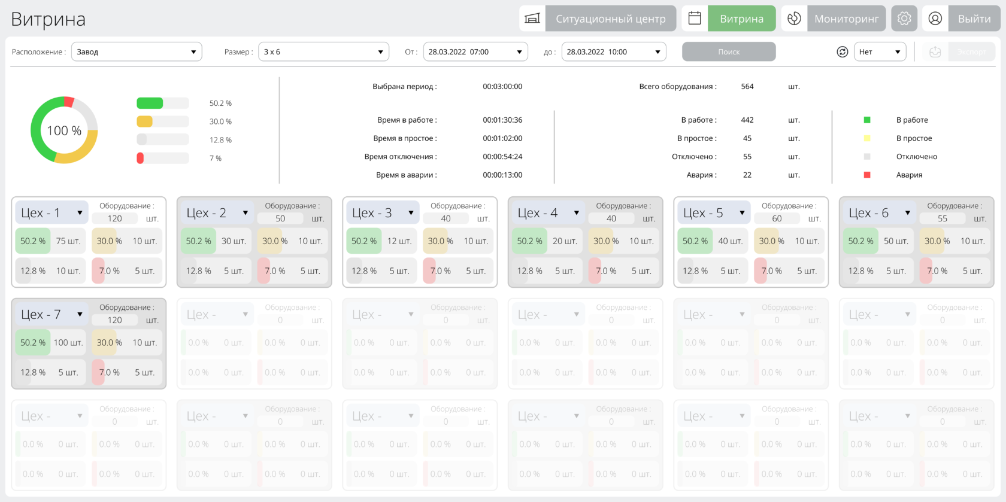Click the Выйти logout button
The image size is (1006, 502).
pyautogui.click(x=974, y=19)
